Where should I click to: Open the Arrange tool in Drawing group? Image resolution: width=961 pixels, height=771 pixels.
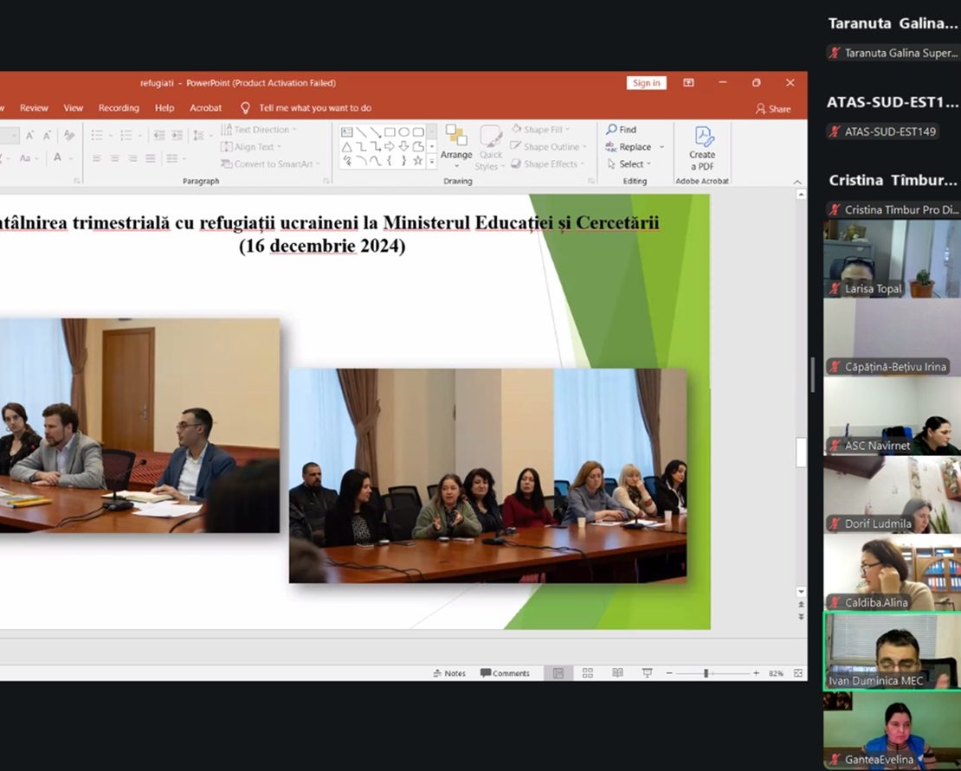pyautogui.click(x=455, y=145)
